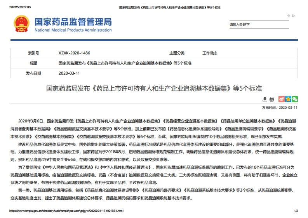Click the 工作动态 topic category value

click(x=210, y=53)
